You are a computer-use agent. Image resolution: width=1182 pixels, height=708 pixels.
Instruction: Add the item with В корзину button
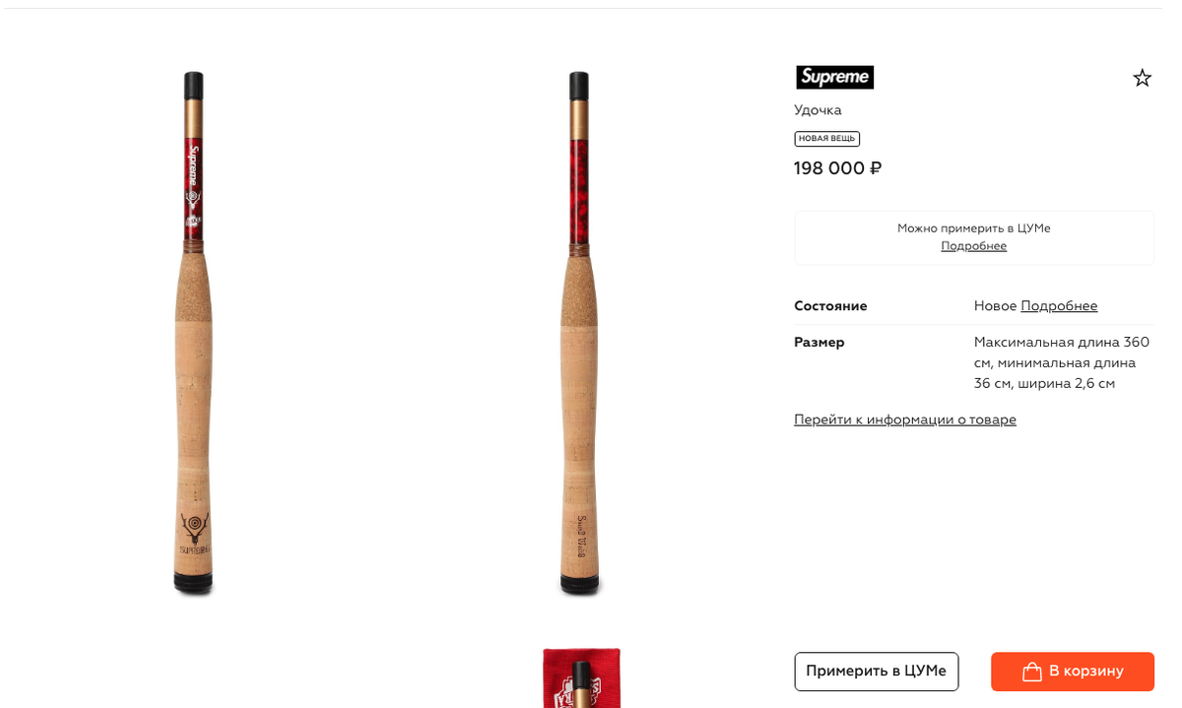tap(1073, 672)
